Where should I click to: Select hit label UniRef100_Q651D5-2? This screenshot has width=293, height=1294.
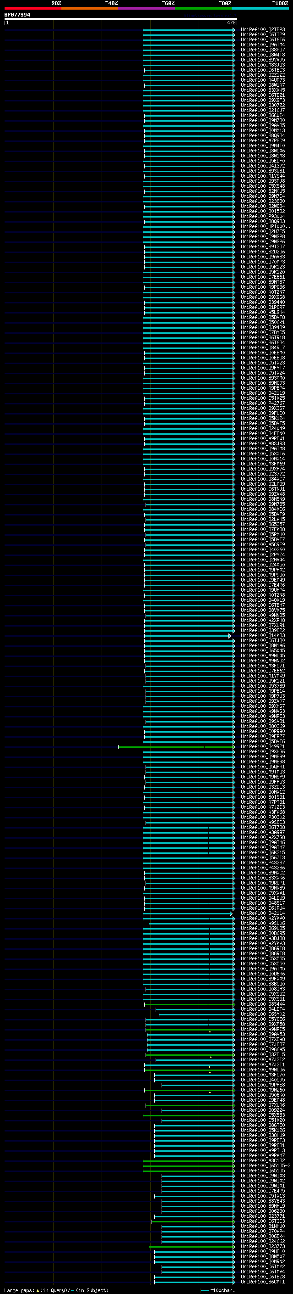coord(266,1165)
